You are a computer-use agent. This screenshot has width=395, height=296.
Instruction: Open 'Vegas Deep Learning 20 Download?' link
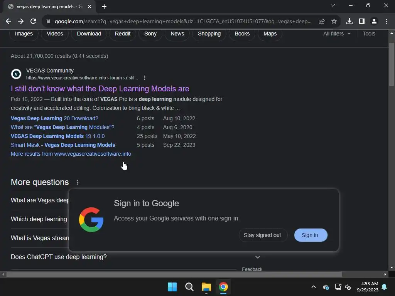[54, 118]
